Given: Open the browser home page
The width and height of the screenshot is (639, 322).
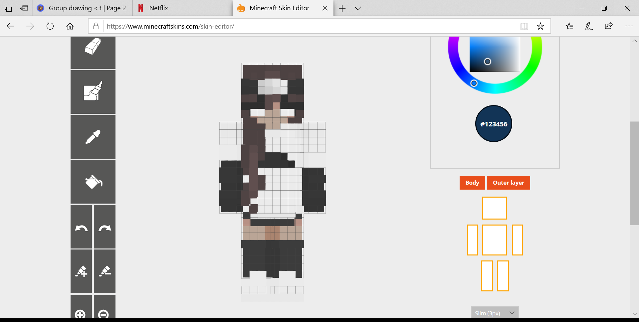Looking at the screenshot, I should [x=70, y=26].
